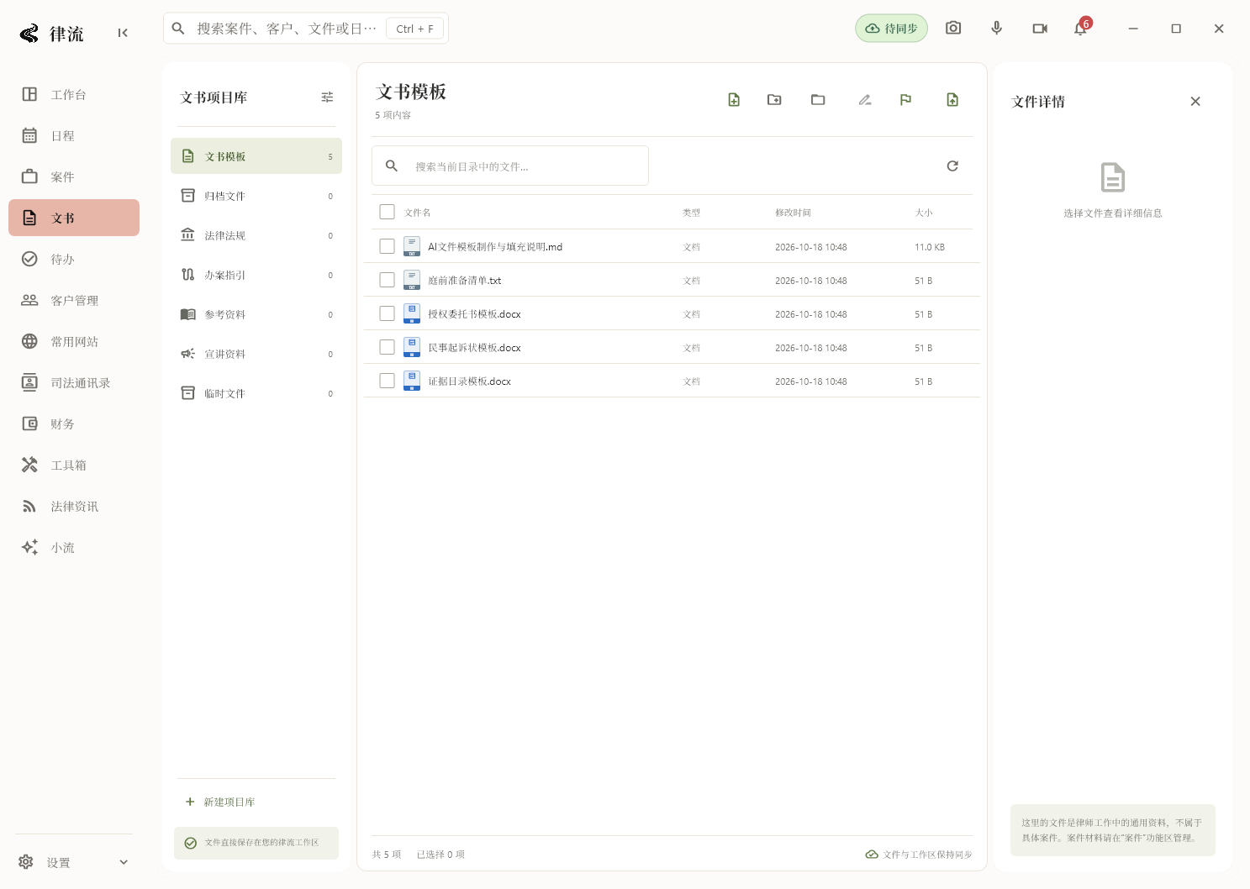Collapse the left sidebar
Screen dimensions: 1250x889
(123, 33)
